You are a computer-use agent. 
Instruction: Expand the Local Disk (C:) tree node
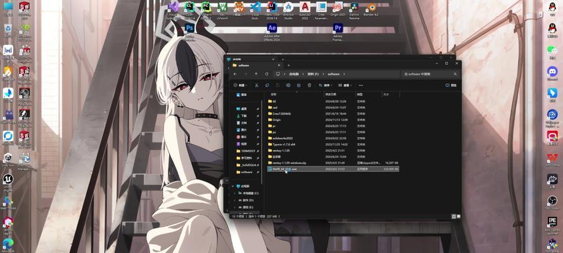coord(235,193)
